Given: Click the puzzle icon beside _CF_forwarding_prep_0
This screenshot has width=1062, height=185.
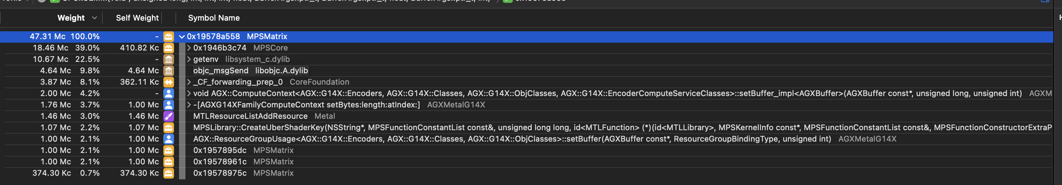Looking at the screenshot, I should (169, 82).
